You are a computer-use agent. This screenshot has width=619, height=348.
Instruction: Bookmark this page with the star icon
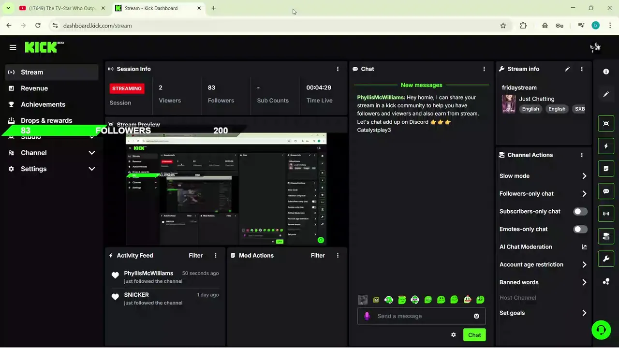503,26
